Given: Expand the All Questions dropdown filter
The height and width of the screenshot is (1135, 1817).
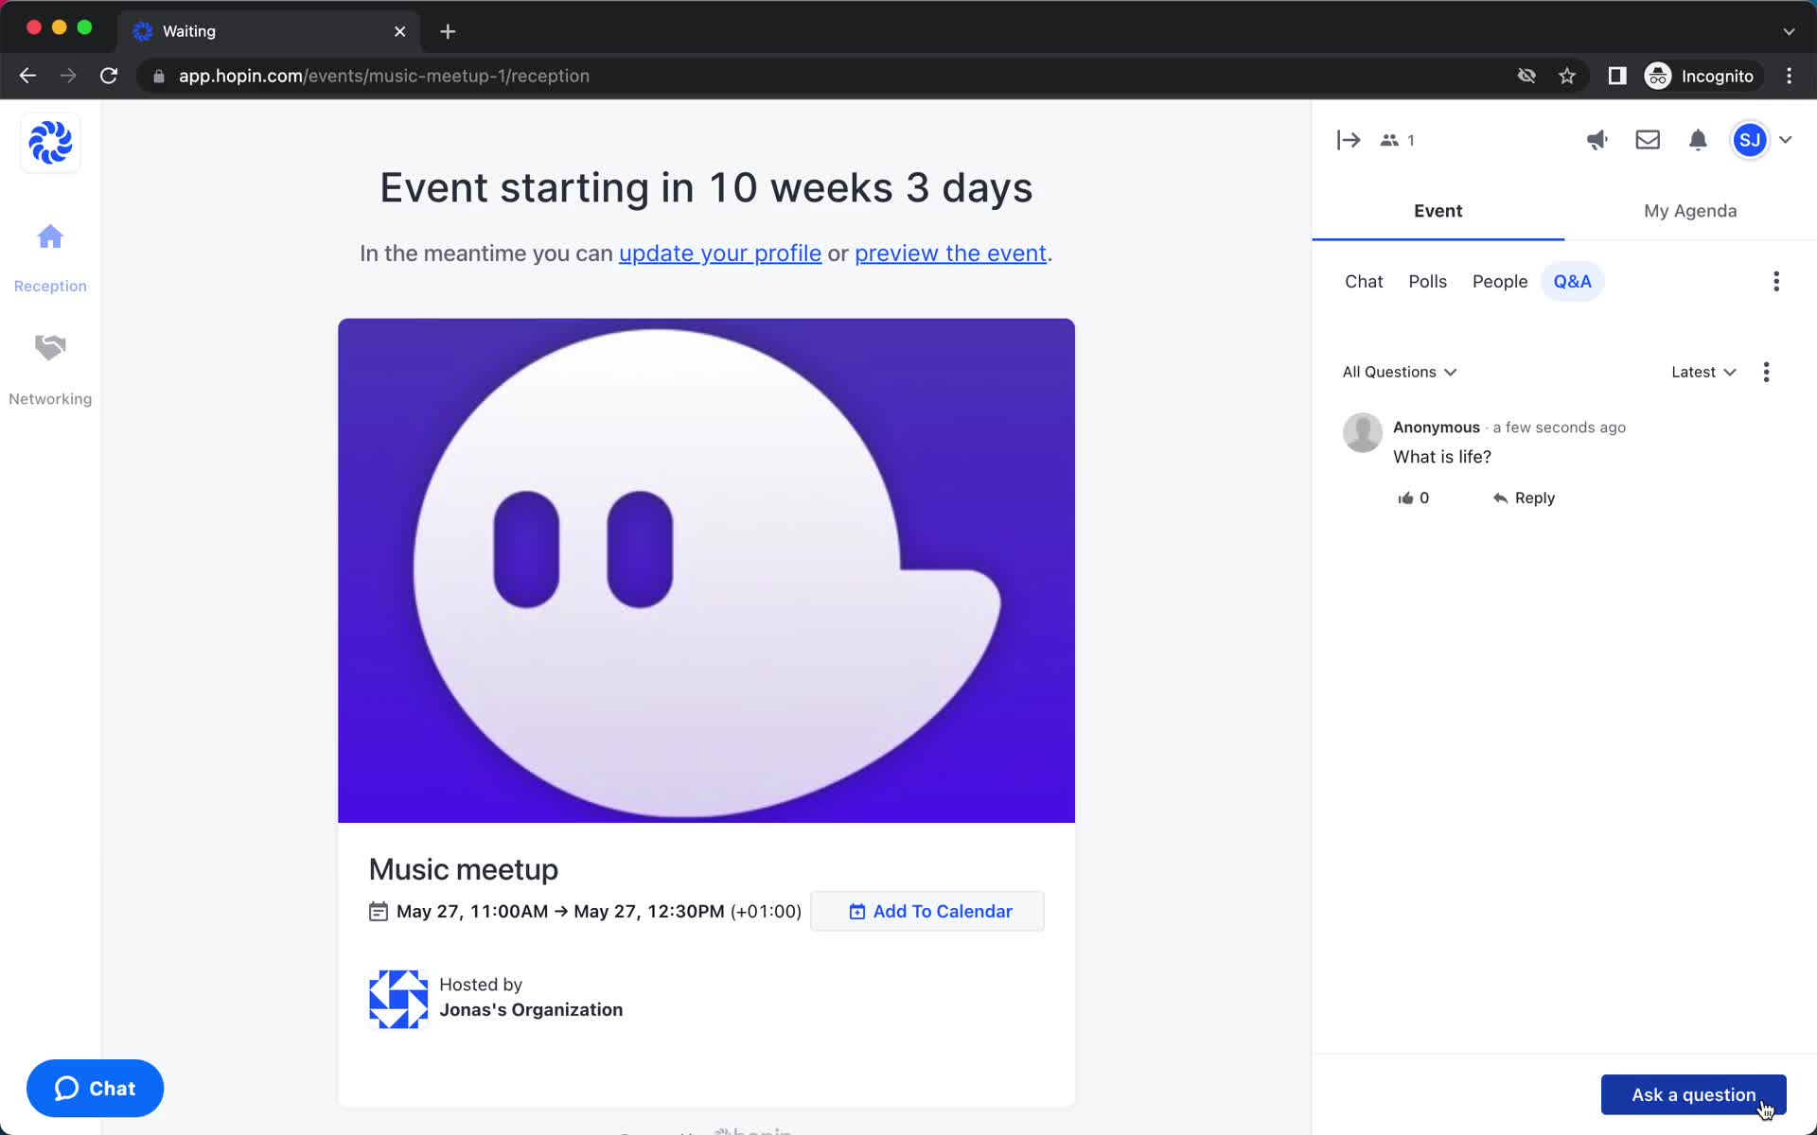Looking at the screenshot, I should point(1400,372).
